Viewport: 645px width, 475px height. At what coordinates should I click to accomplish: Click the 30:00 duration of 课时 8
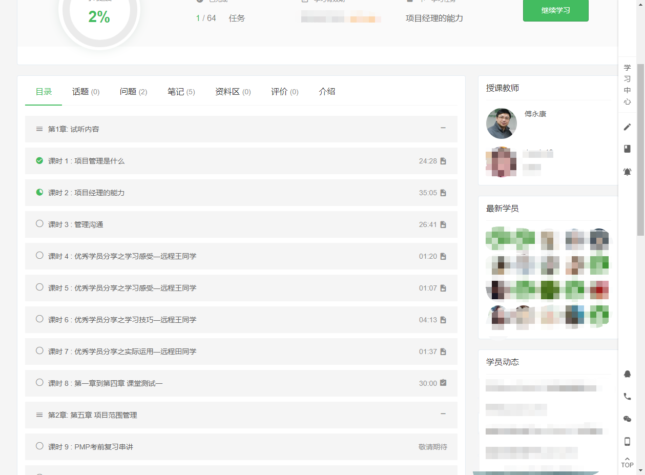[x=428, y=383]
